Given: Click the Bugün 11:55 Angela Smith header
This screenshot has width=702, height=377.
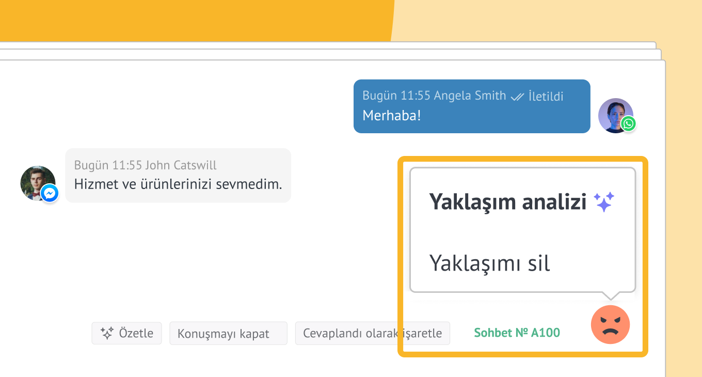Looking at the screenshot, I should coord(434,96).
